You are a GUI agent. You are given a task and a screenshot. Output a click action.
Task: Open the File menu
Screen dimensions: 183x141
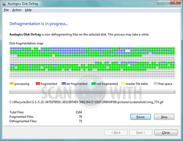point(6,10)
